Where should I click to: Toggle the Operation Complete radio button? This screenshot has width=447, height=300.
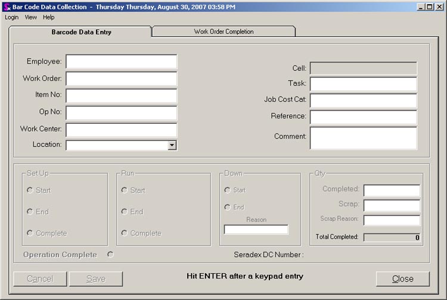pos(110,255)
